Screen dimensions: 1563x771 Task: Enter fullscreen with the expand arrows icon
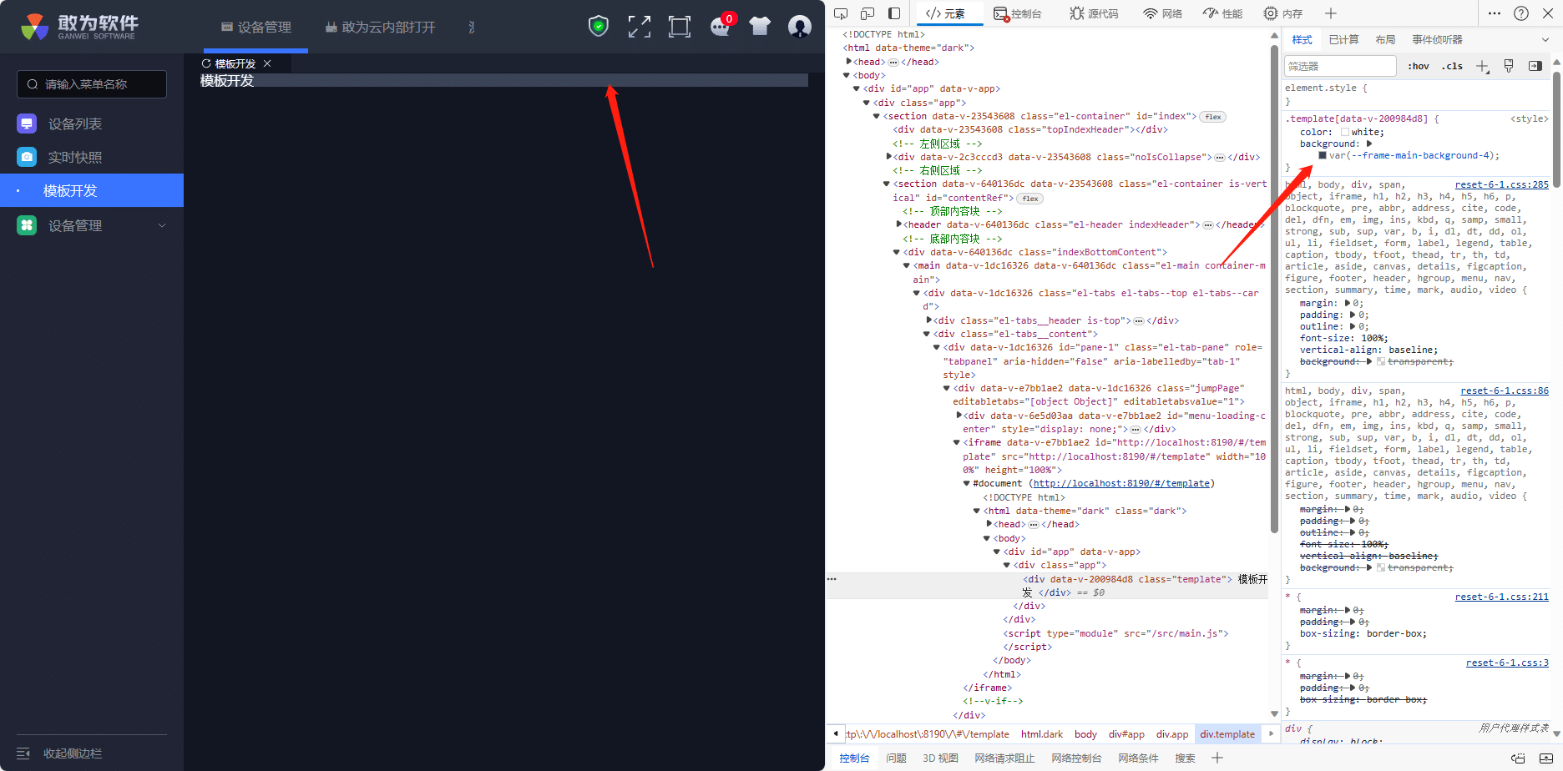tap(640, 27)
